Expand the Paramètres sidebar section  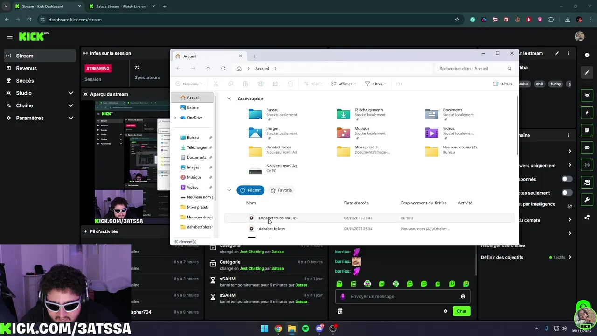71,118
